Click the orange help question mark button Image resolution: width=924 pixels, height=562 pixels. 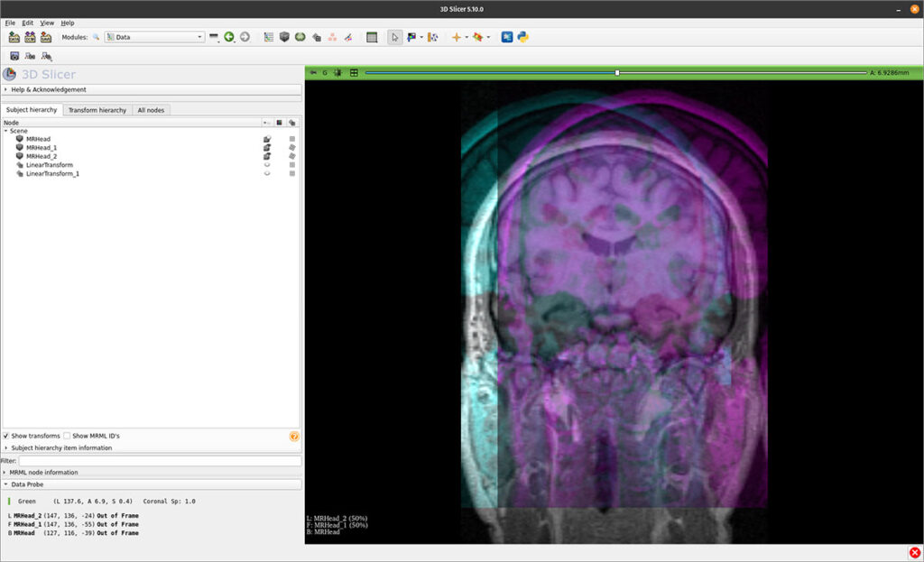click(x=293, y=436)
